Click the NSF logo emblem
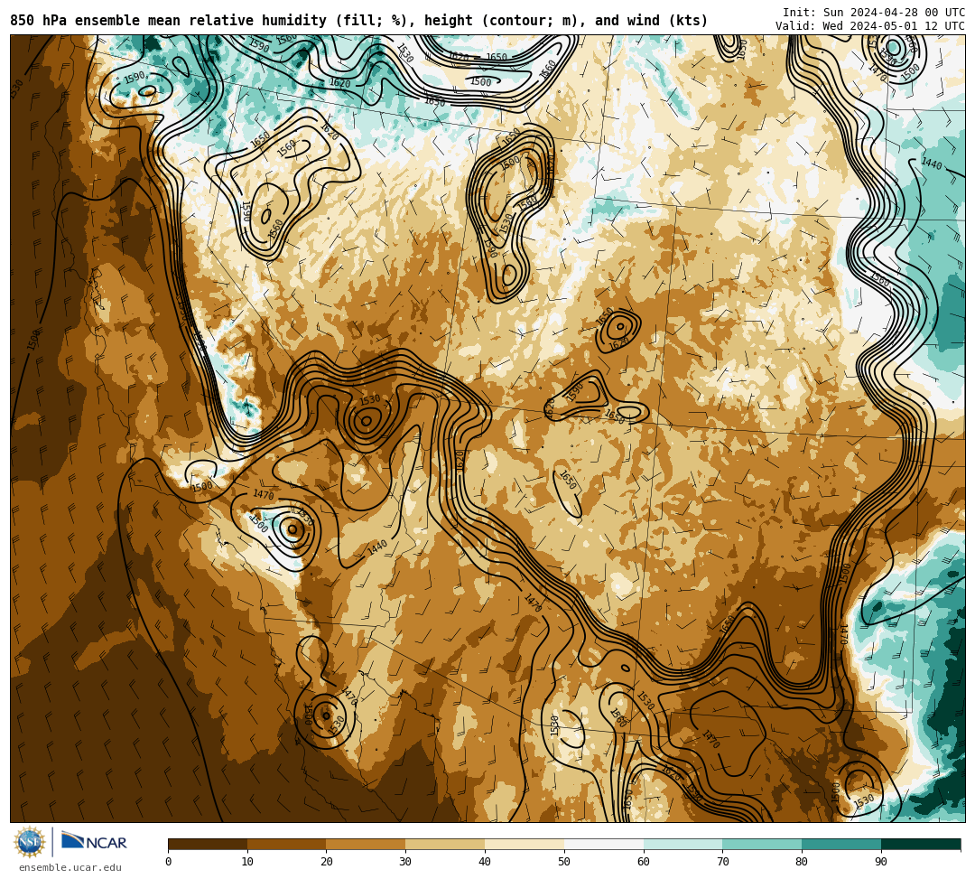The height and width of the screenshot is (879, 975). (30, 842)
